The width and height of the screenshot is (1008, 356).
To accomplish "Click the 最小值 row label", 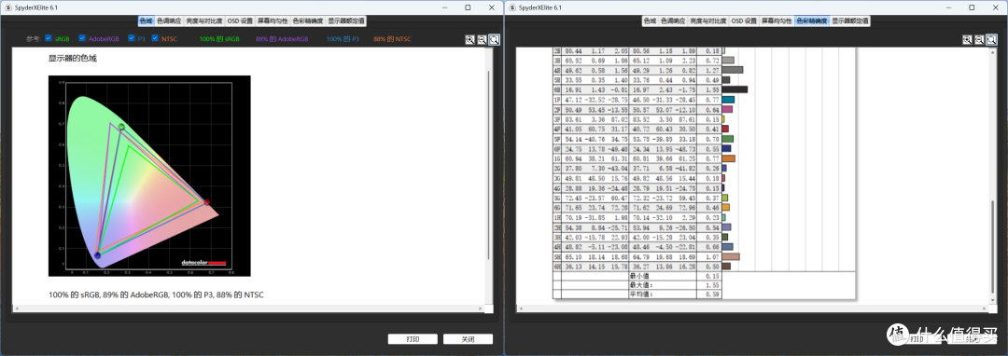I will pyautogui.click(x=639, y=277).
